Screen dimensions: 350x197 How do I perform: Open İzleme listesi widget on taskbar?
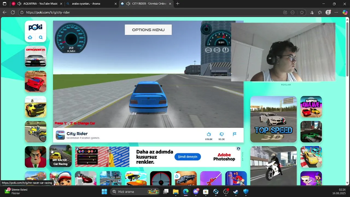point(16,191)
